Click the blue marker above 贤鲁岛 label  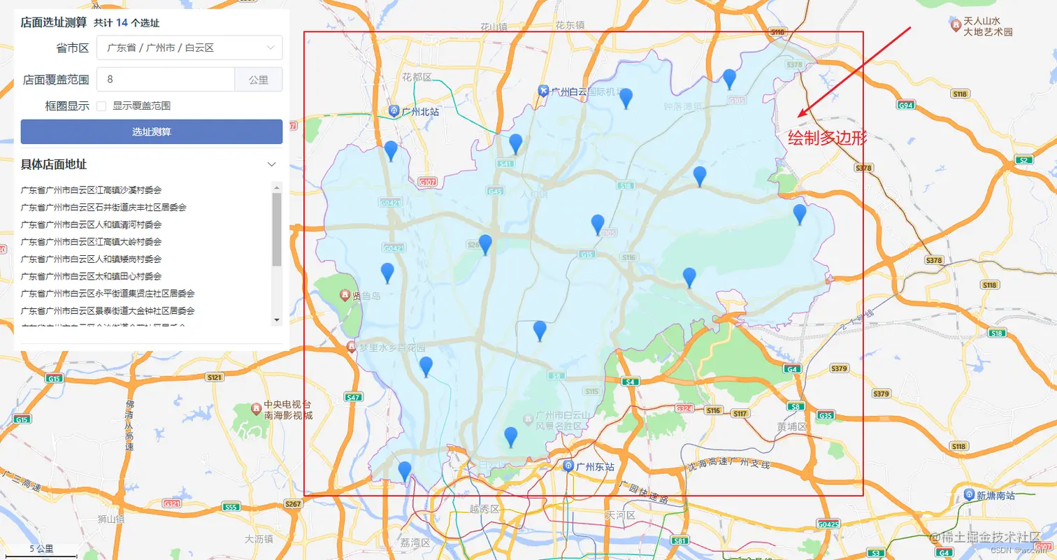pyautogui.click(x=387, y=273)
